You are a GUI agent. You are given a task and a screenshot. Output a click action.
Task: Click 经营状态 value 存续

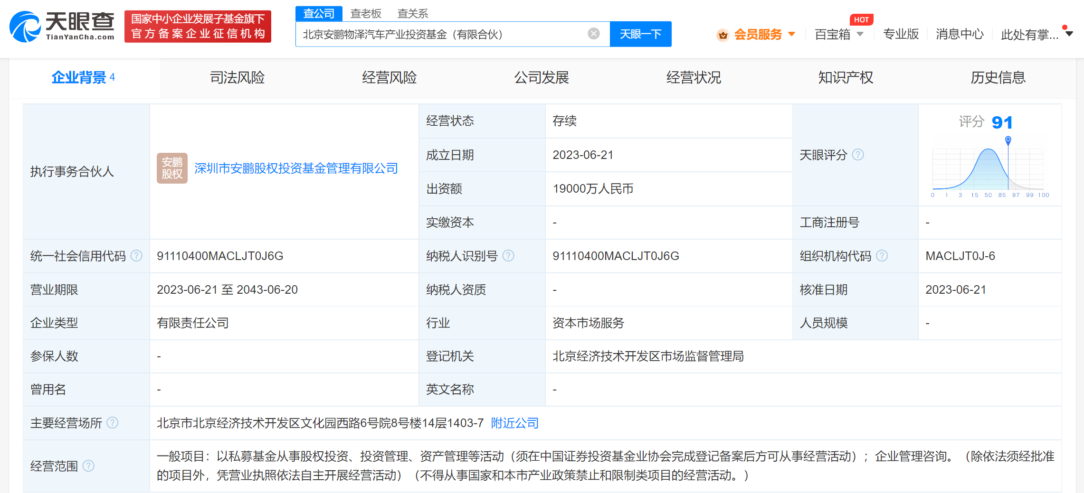pyautogui.click(x=564, y=121)
